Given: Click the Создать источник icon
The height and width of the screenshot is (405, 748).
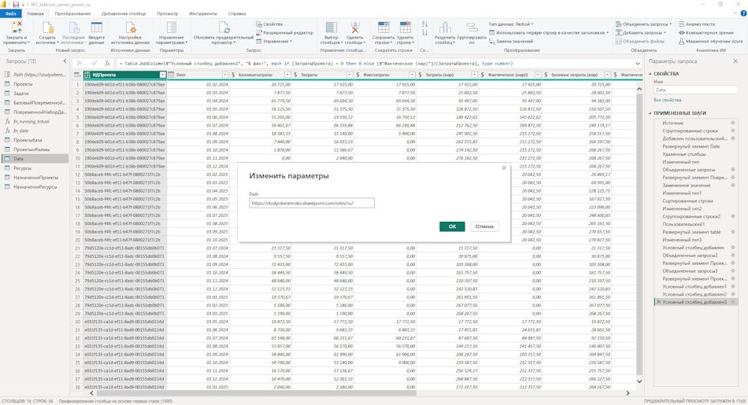Looking at the screenshot, I should coord(47,28).
